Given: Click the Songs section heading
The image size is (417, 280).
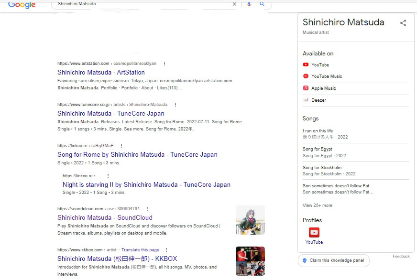Looking at the screenshot, I should (310, 118).
